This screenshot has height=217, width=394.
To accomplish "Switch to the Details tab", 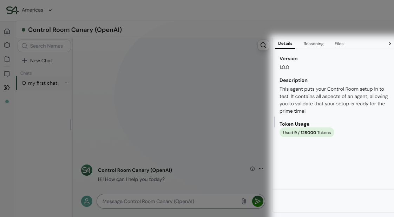I will pyautogui.click(x=285, y=44).
